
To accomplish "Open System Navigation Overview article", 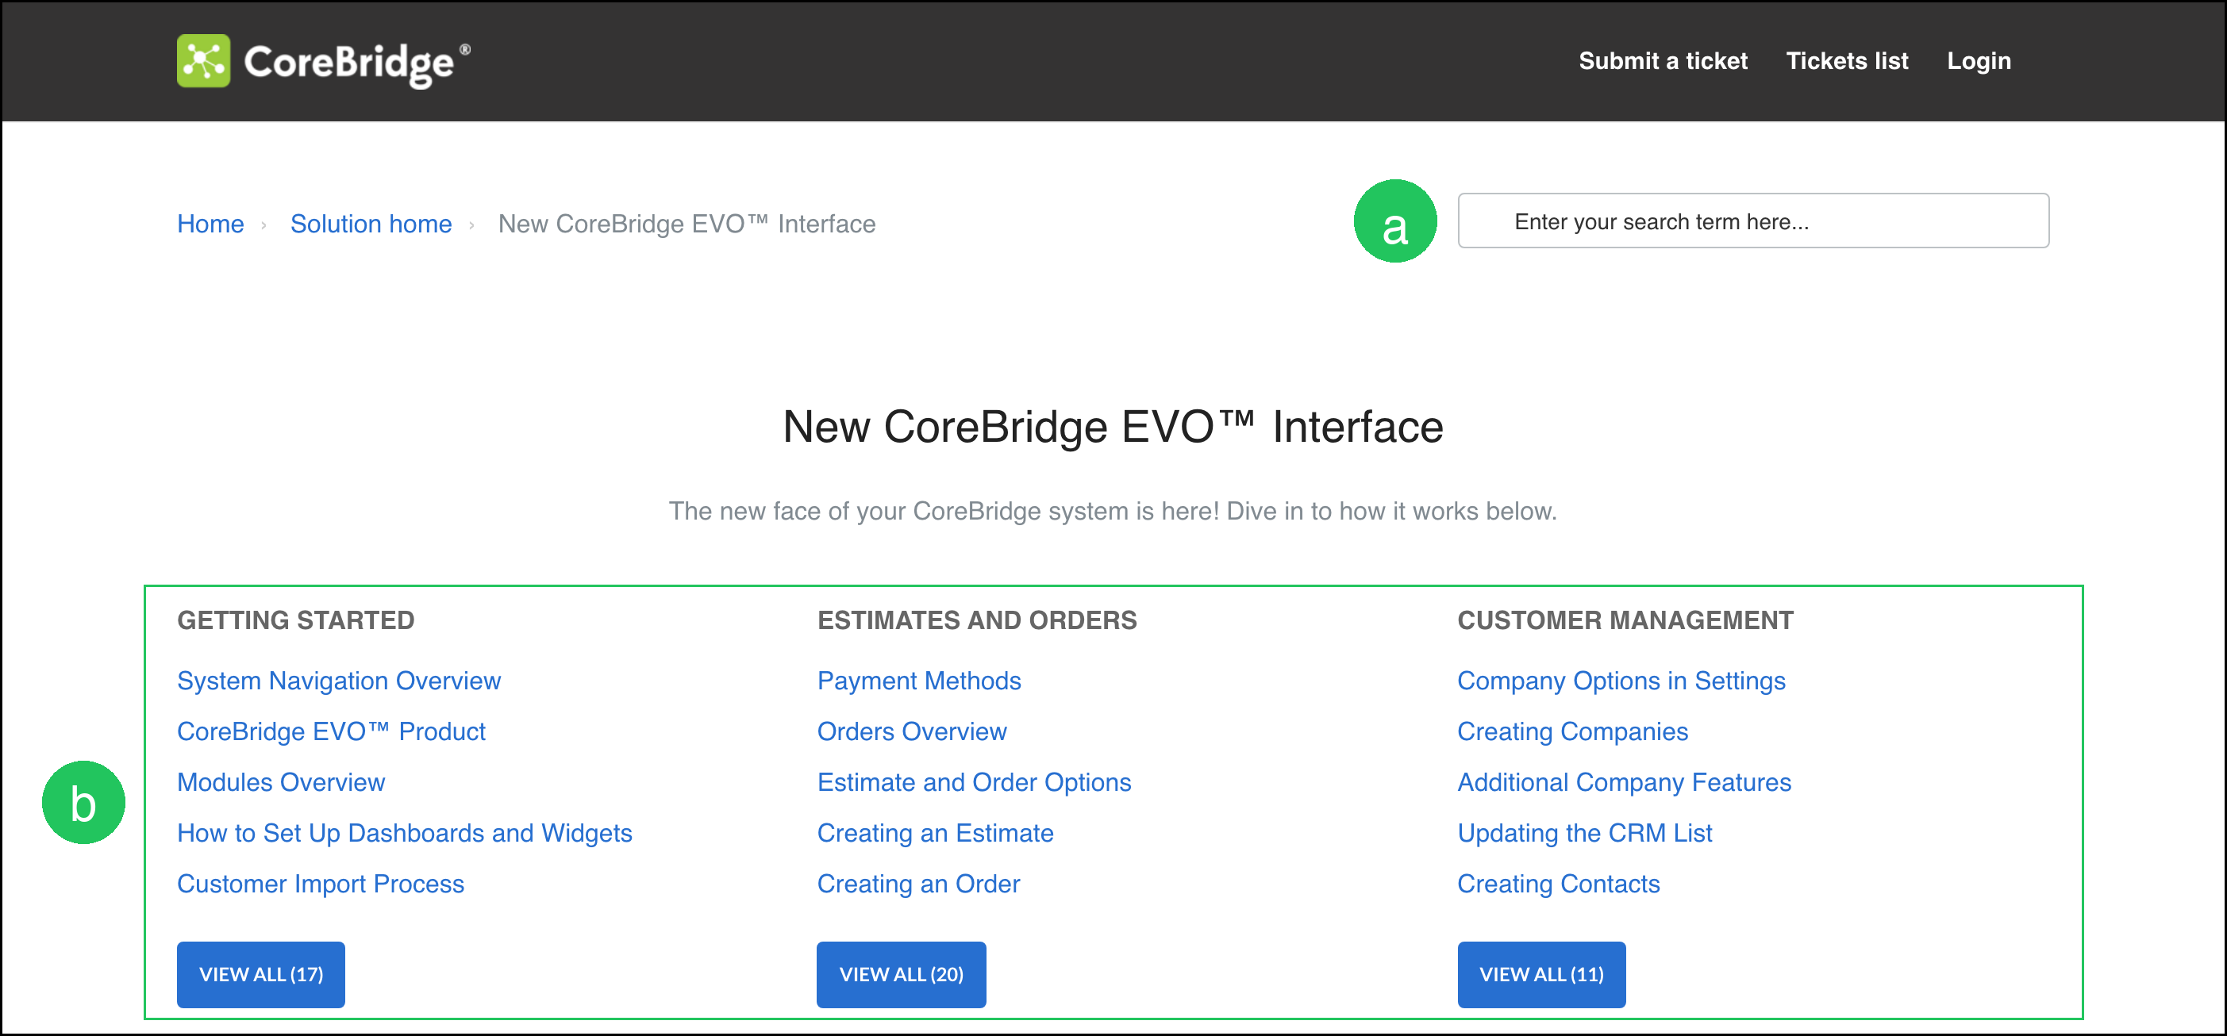I will pyautogui.click(x=339, y=681).
